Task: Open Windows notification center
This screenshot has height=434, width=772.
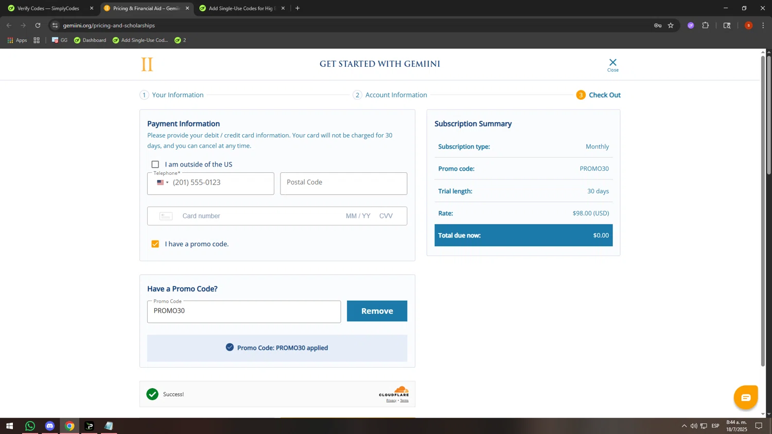Action: tap(759, 426)
